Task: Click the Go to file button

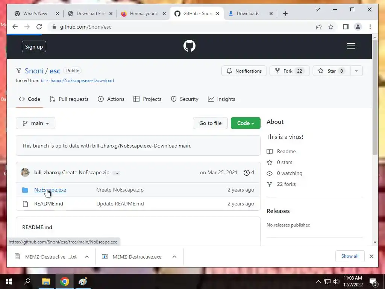Action: click(x=210, y=123)
